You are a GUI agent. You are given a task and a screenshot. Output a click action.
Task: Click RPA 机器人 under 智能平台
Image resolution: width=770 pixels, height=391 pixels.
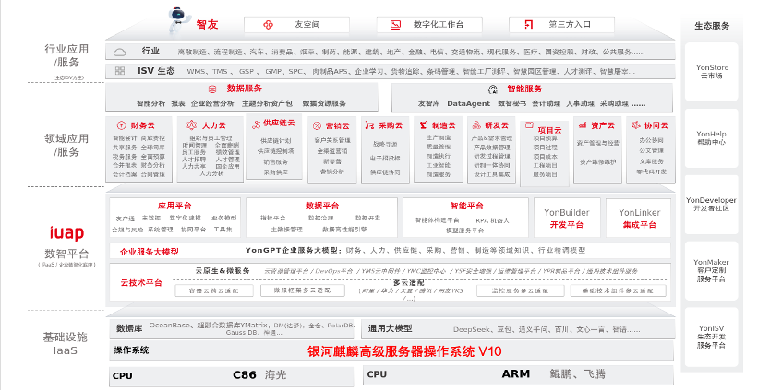pos(492,220)
